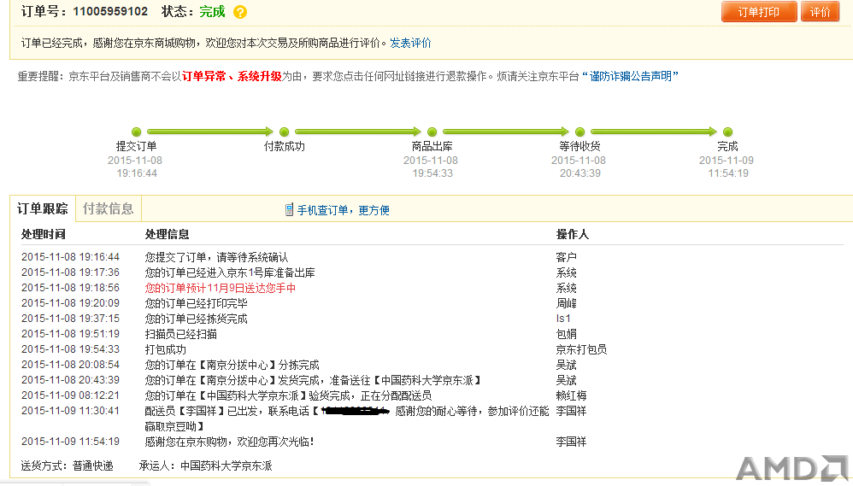
Task: Click the 提交订单 progress step dot
Action: pyautogui.click(x=137, y=132)
